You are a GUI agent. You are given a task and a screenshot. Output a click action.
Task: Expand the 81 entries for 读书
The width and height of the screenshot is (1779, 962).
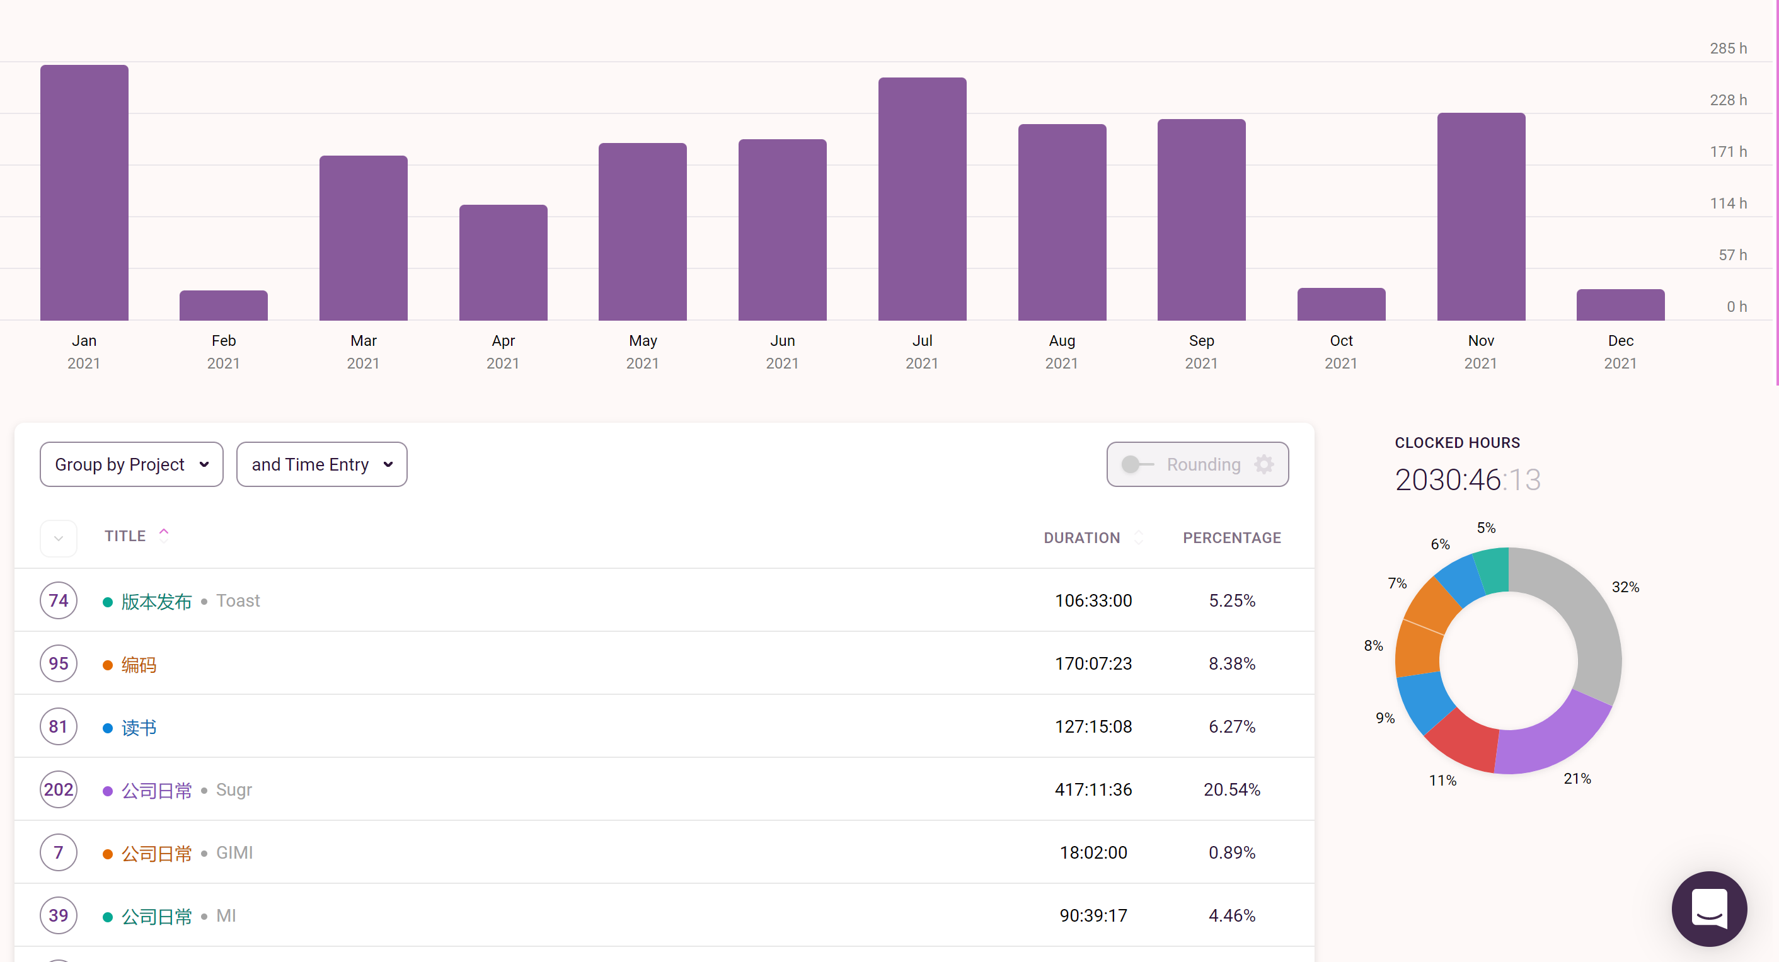click(x=59, y=726)
